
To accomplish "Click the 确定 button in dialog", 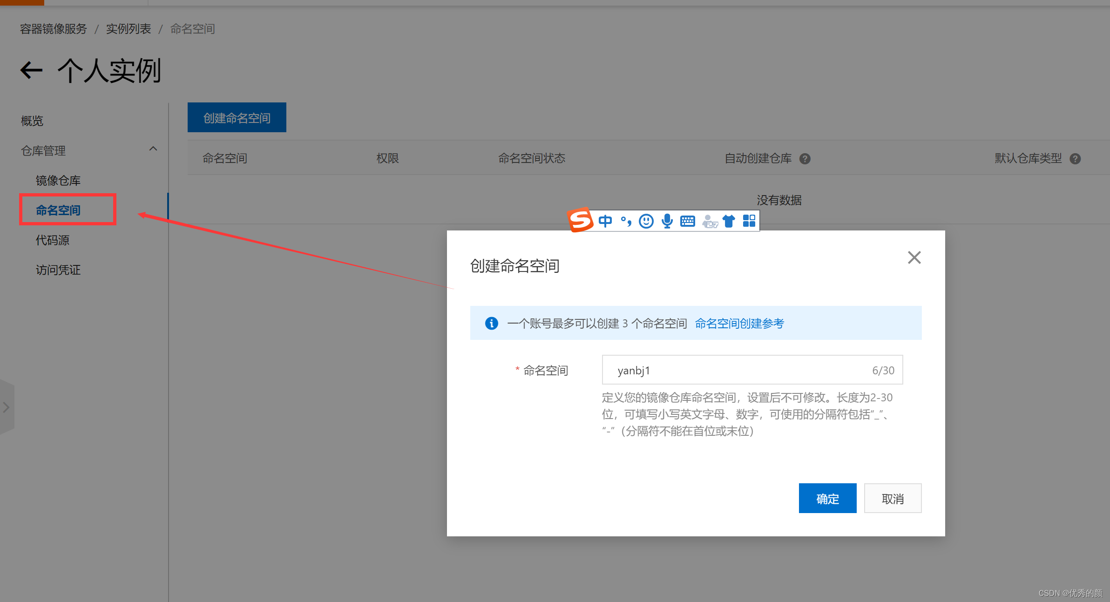I will tap(827, 499).
